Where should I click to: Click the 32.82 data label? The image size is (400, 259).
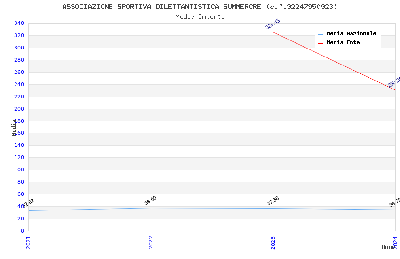tap(28, 203)
